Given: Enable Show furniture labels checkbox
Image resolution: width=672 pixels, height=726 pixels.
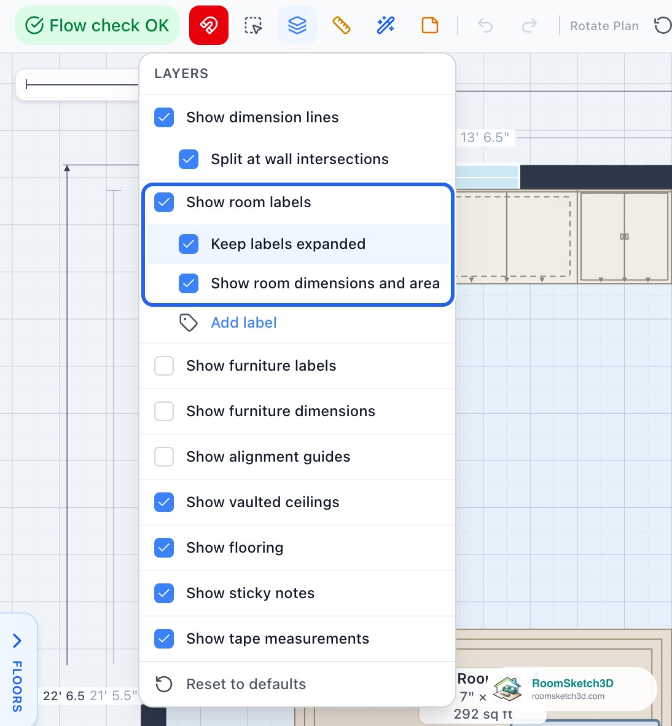Looking at the screenshot, I should pyautogui.click(x=164, y=366).
